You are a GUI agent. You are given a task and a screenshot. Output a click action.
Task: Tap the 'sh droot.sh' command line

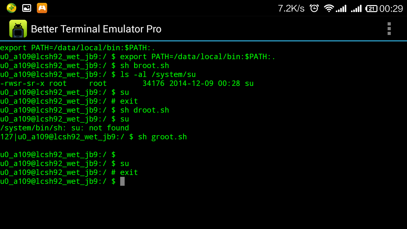[85, 110]
